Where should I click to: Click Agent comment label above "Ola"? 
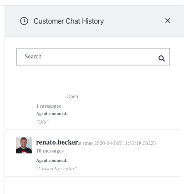pyautogui.click(x=52, y=114)
